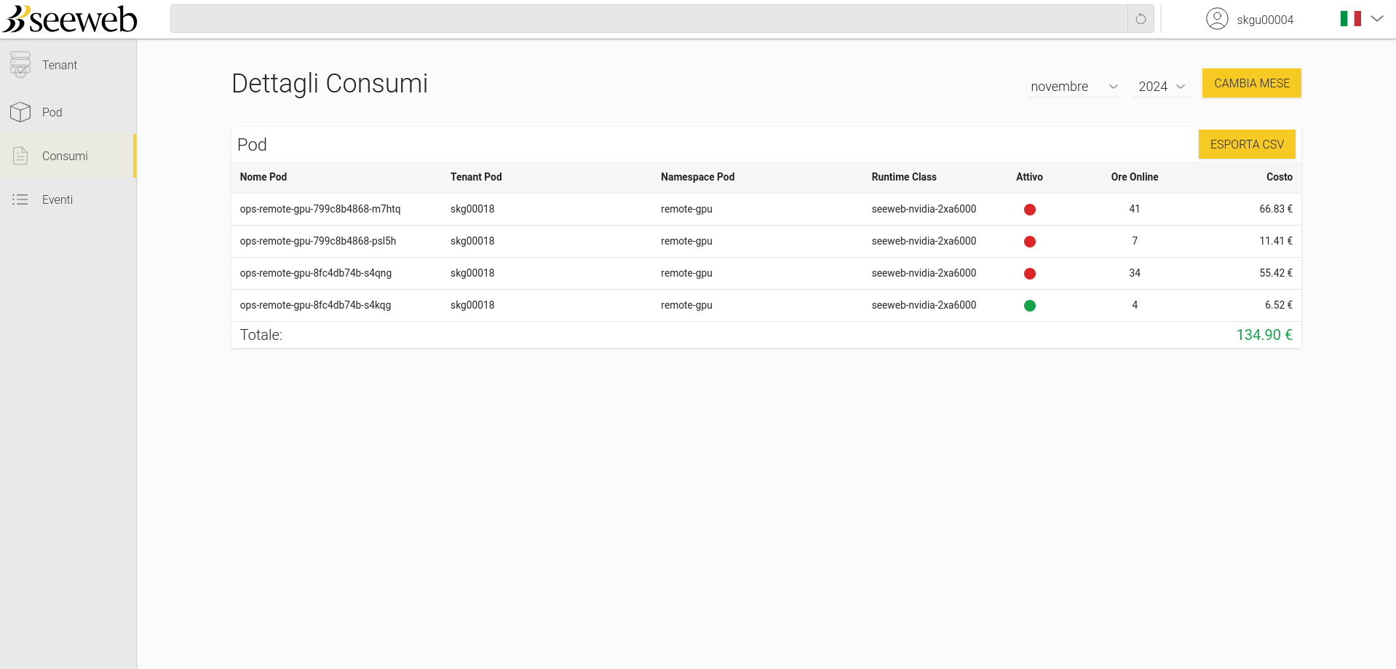The height and width of the screenshot is (669, 1396).
Task: Click the 6.52 € cost value
Action: click(x=1279, y=305)
